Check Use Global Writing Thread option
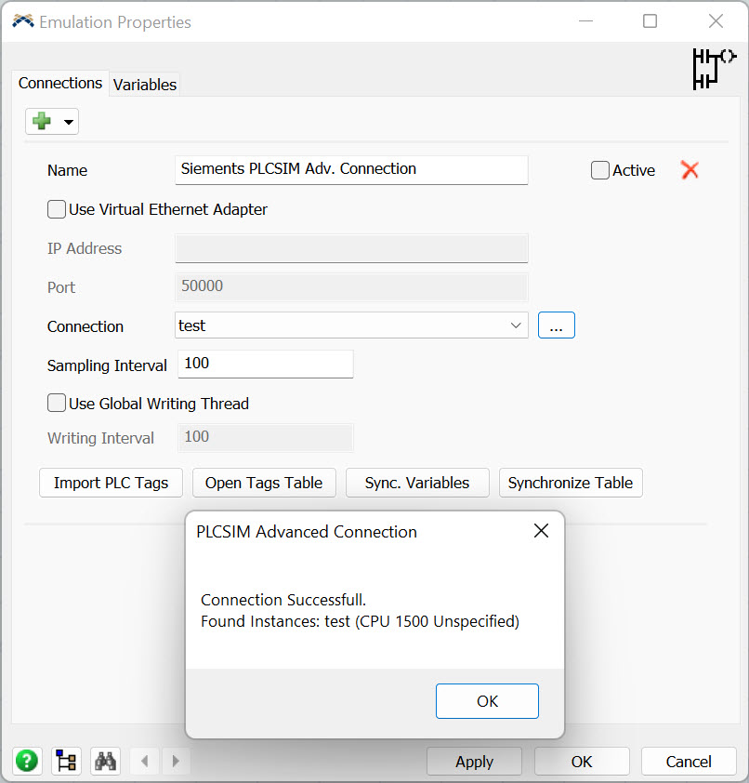 (57, 404)
